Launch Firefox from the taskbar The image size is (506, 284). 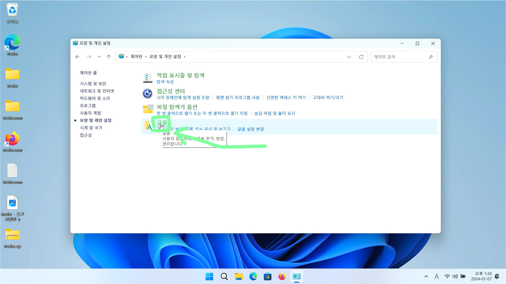282,276
